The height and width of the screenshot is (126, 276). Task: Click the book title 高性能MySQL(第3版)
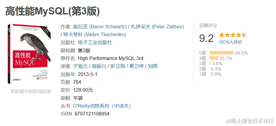pyautogui.click(x=53, y=11)
